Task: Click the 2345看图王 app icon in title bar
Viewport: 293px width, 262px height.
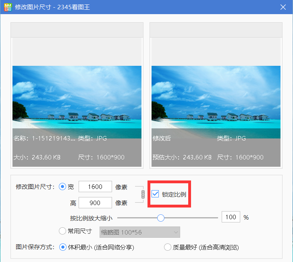Action: [6, 7]
